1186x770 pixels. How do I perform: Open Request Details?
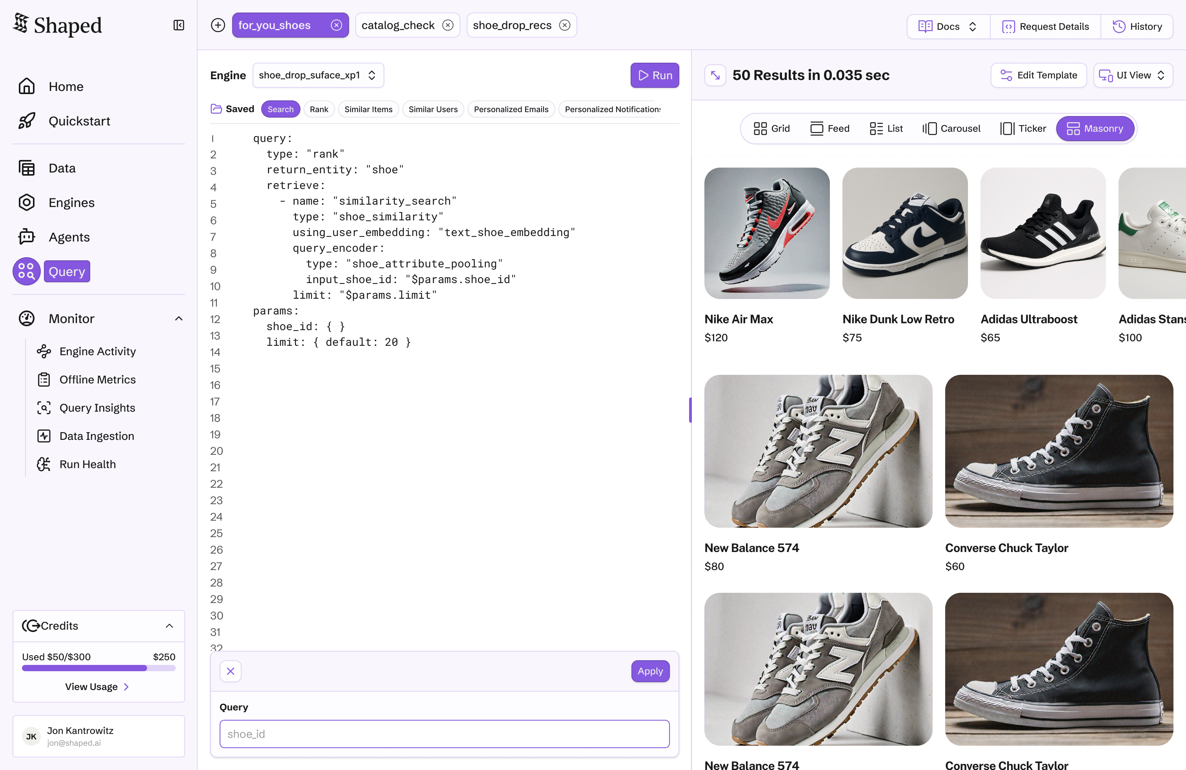(1045, 26)
